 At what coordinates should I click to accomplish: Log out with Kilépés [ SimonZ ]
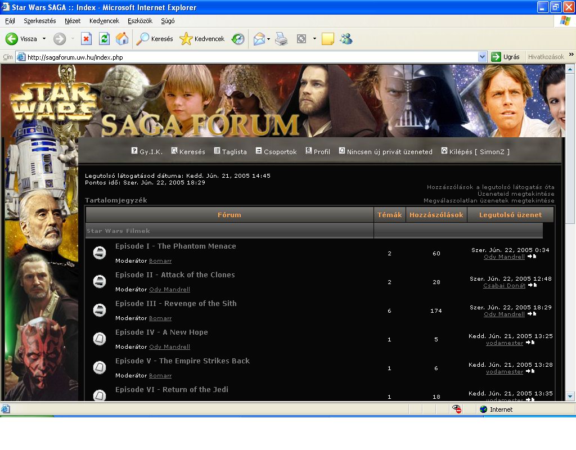click(x=475, y=151)
